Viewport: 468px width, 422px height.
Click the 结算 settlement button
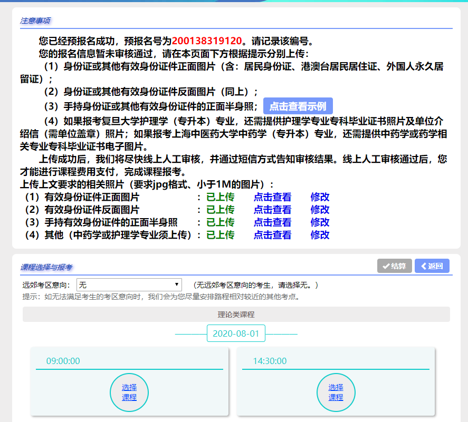(x=394, y=266)
